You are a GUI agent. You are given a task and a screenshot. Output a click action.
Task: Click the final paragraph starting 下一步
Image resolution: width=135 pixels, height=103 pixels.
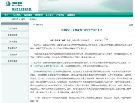81,99
